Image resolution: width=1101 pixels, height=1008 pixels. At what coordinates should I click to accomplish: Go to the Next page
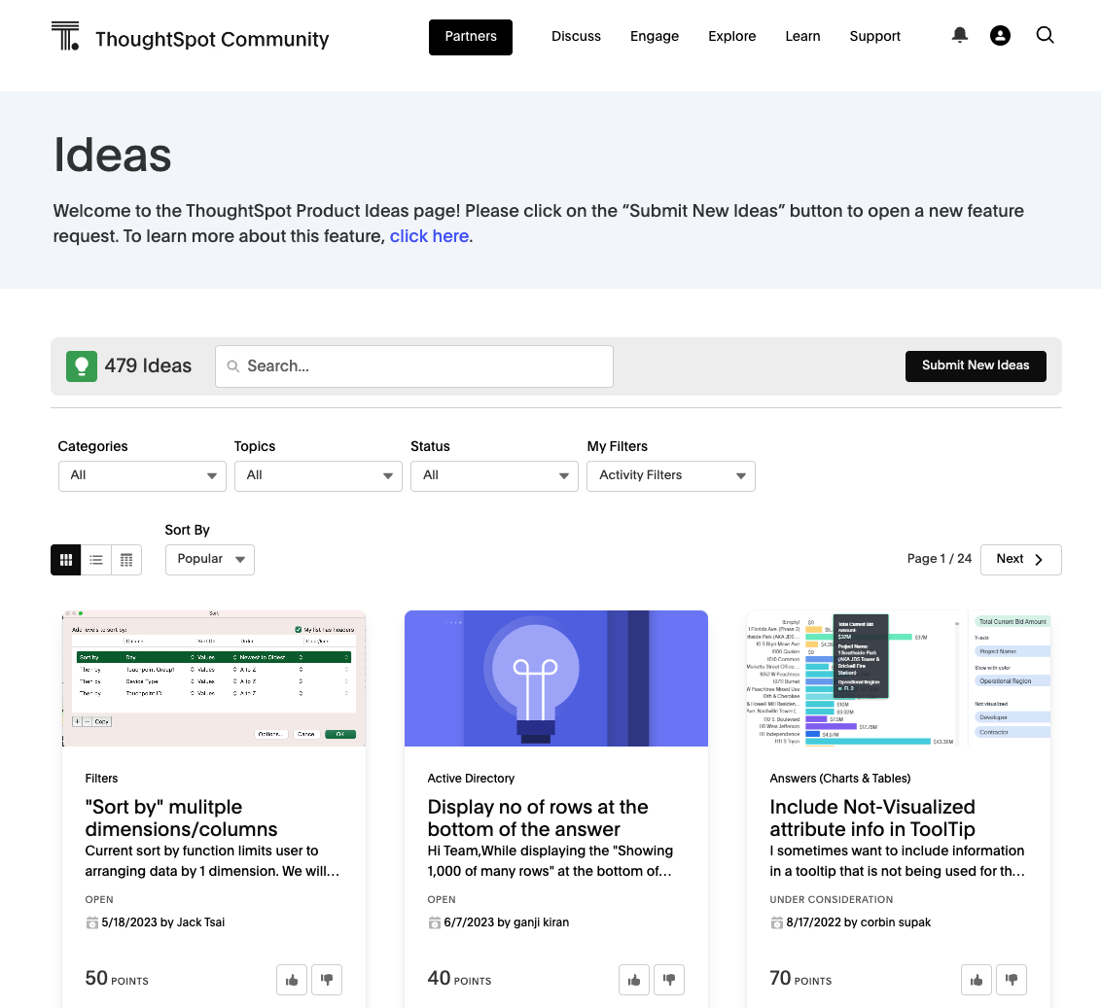pos(1021,560)
